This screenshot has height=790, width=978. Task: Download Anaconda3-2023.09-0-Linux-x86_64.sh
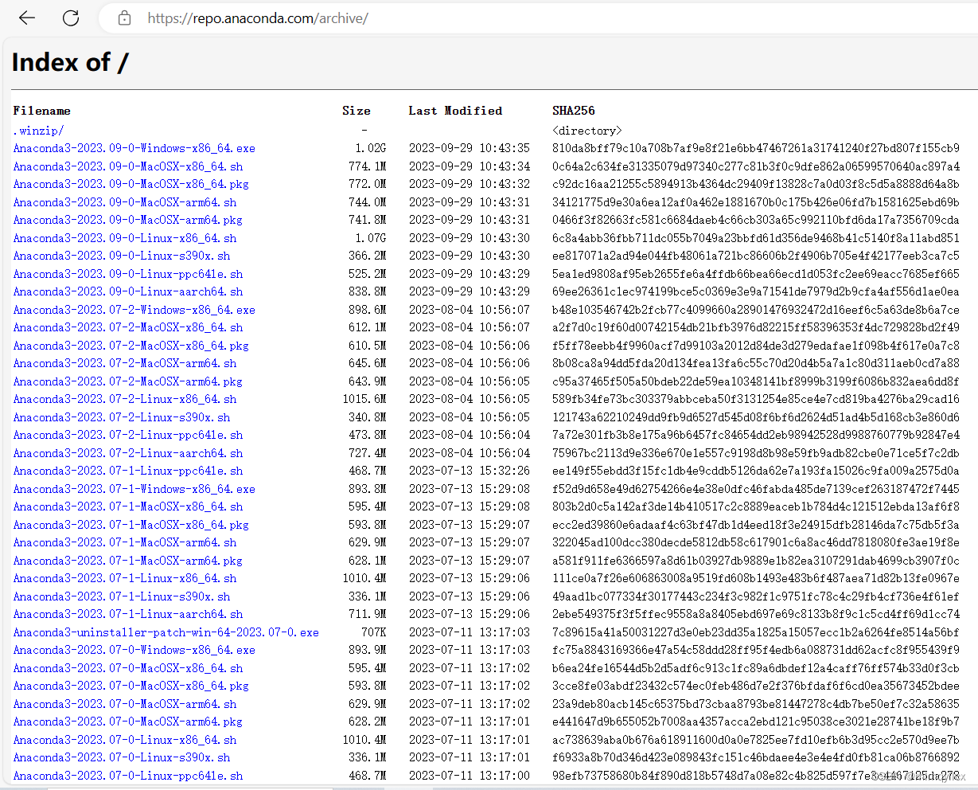125,238
